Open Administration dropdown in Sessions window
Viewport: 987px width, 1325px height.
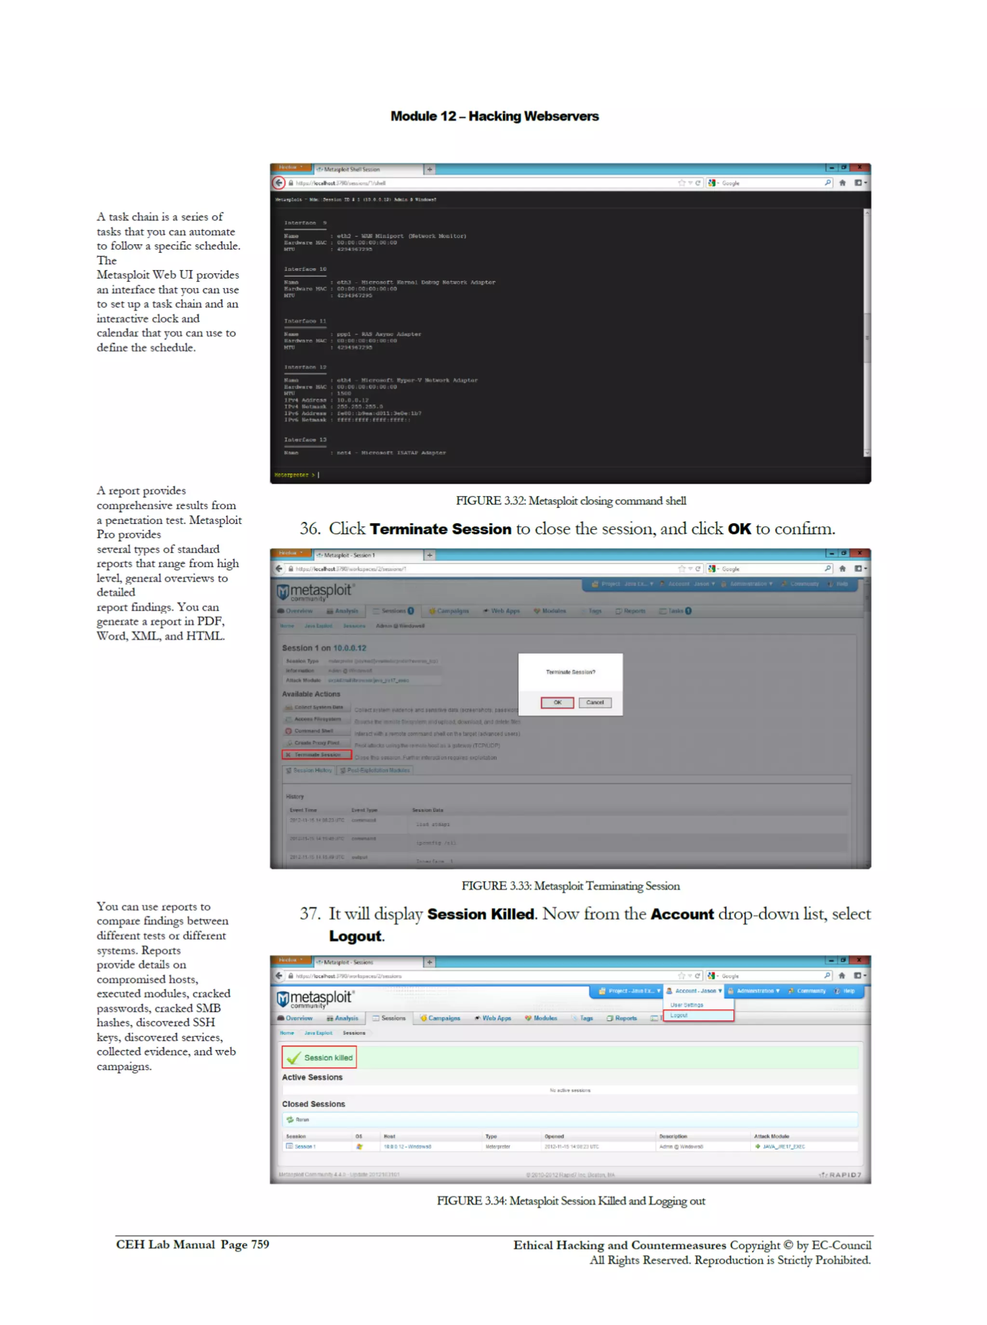(754, 990)
